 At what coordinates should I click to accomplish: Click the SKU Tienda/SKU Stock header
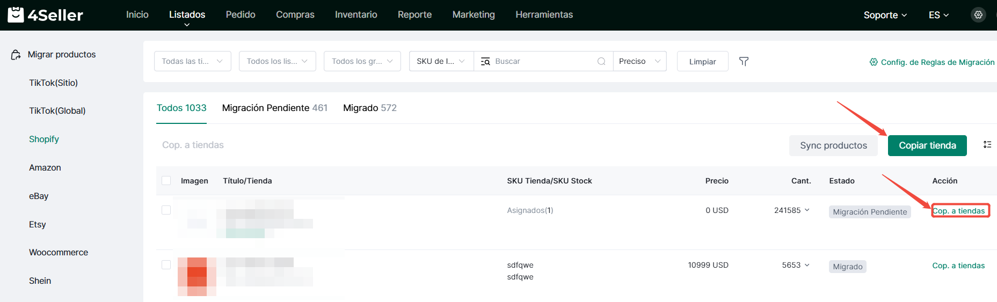click(549, 181)
